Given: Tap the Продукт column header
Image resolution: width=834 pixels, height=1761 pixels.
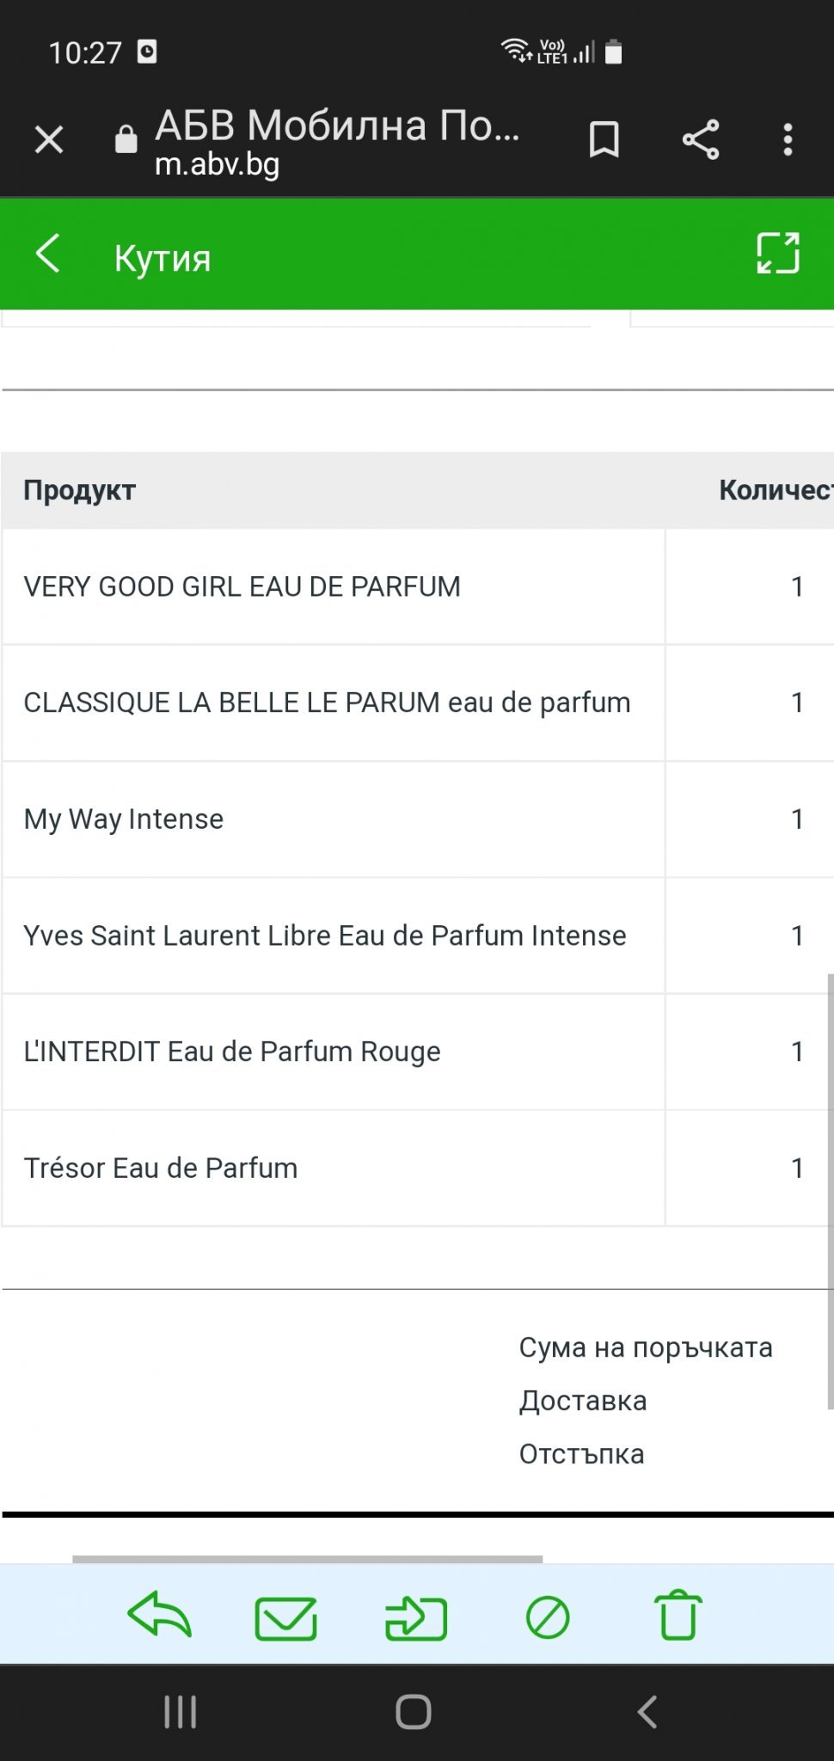Looking at the screenshot, I should 80,490.
